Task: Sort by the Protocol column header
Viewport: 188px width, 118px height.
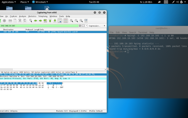Action: (29, 29)
